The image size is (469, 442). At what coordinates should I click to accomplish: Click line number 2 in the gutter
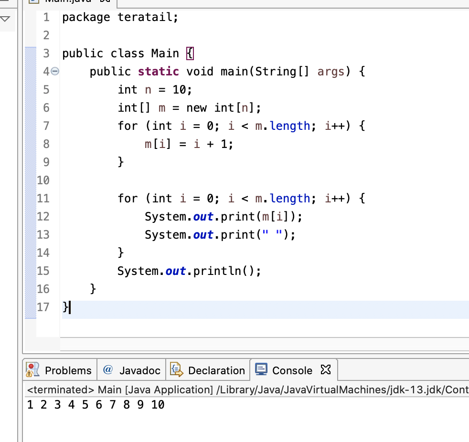click(46, 35)
